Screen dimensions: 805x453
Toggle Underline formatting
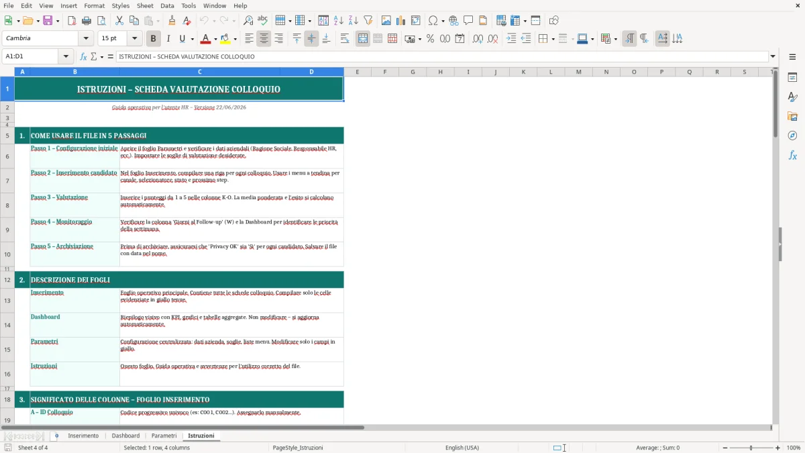pos(182,39)
